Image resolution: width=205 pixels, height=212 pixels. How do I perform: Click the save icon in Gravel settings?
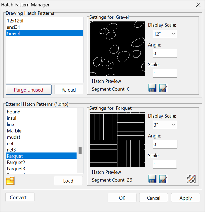tap(153, 88)
